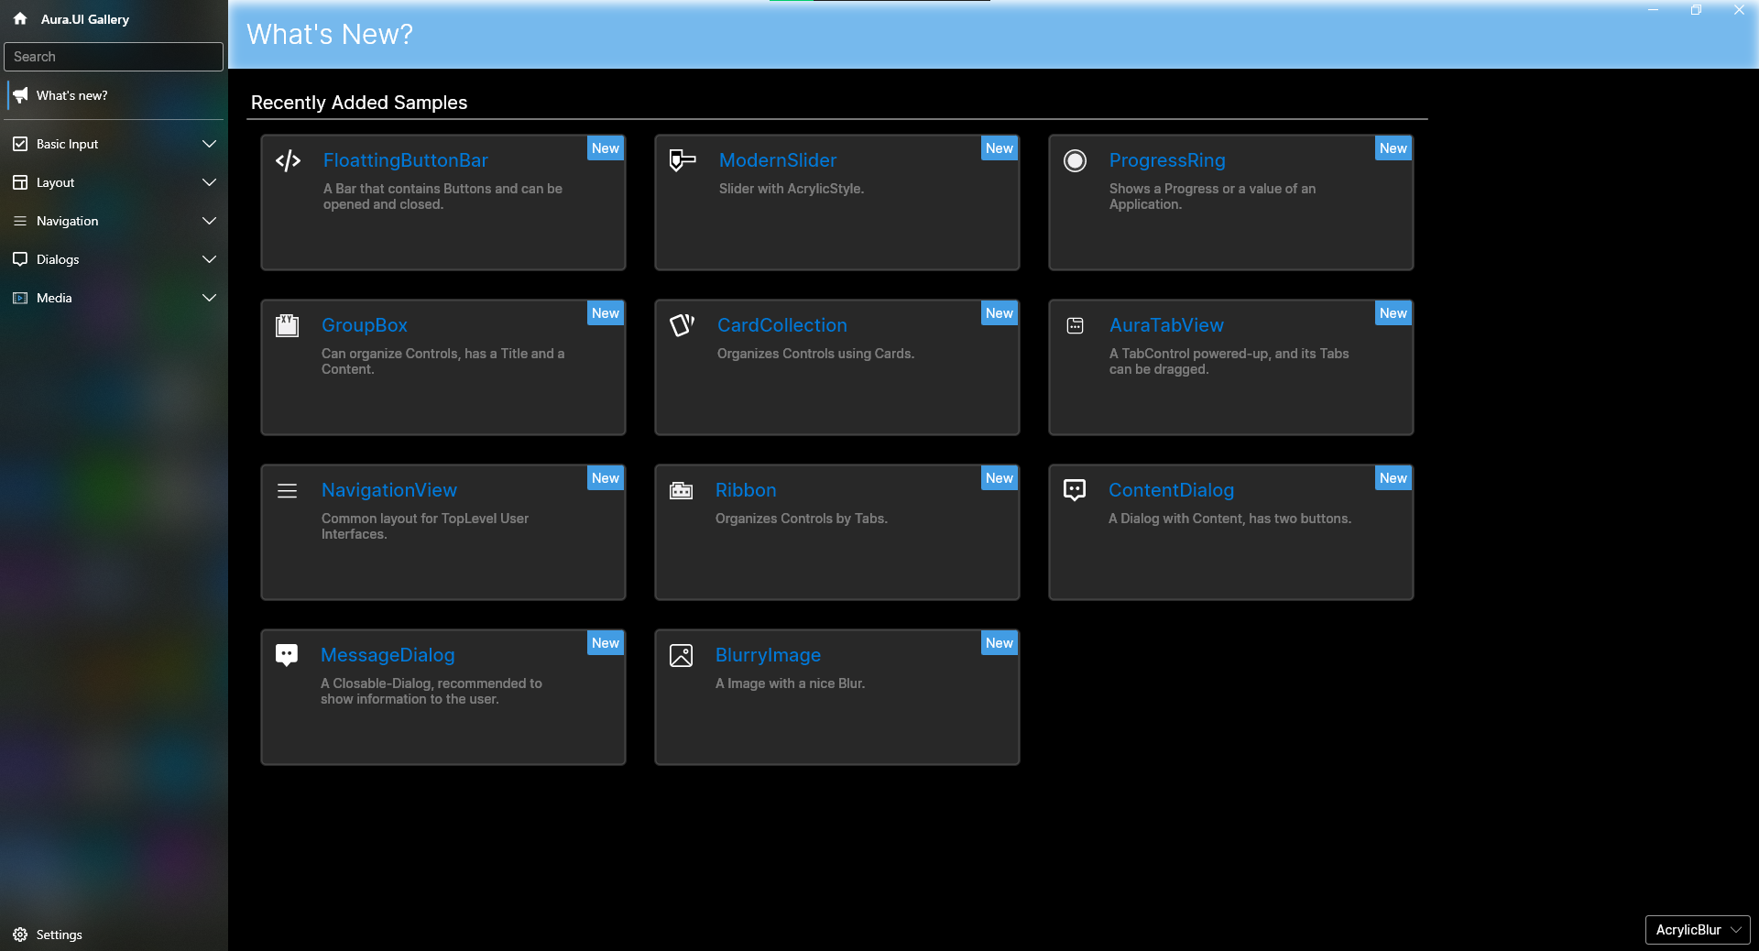Click the ring icon on ProgressRing card

click(1075, 161)
